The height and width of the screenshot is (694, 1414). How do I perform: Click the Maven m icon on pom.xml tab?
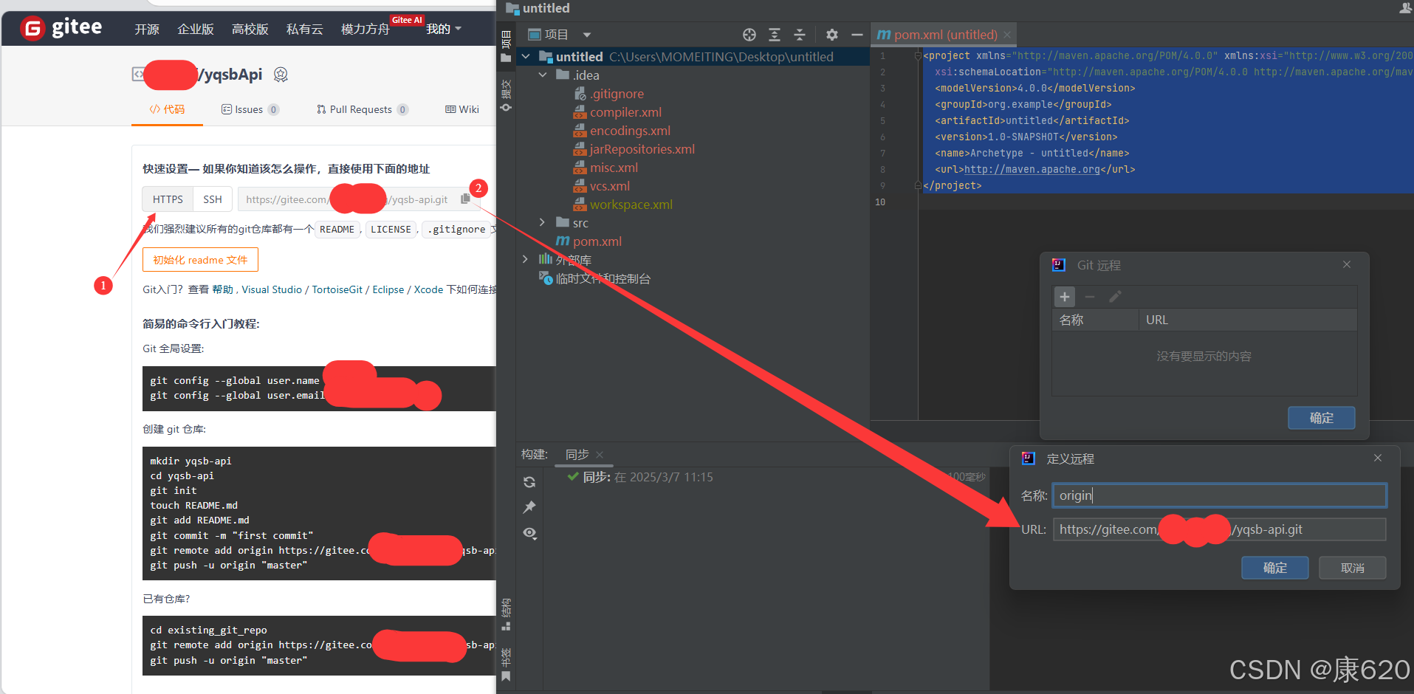(x=884, y=35)
